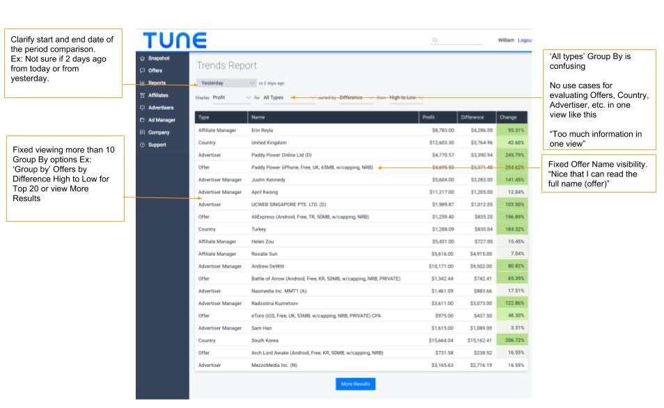Select the Sam Han row name
The width and height of the screenshot is (664, 408).
(261, 328)
